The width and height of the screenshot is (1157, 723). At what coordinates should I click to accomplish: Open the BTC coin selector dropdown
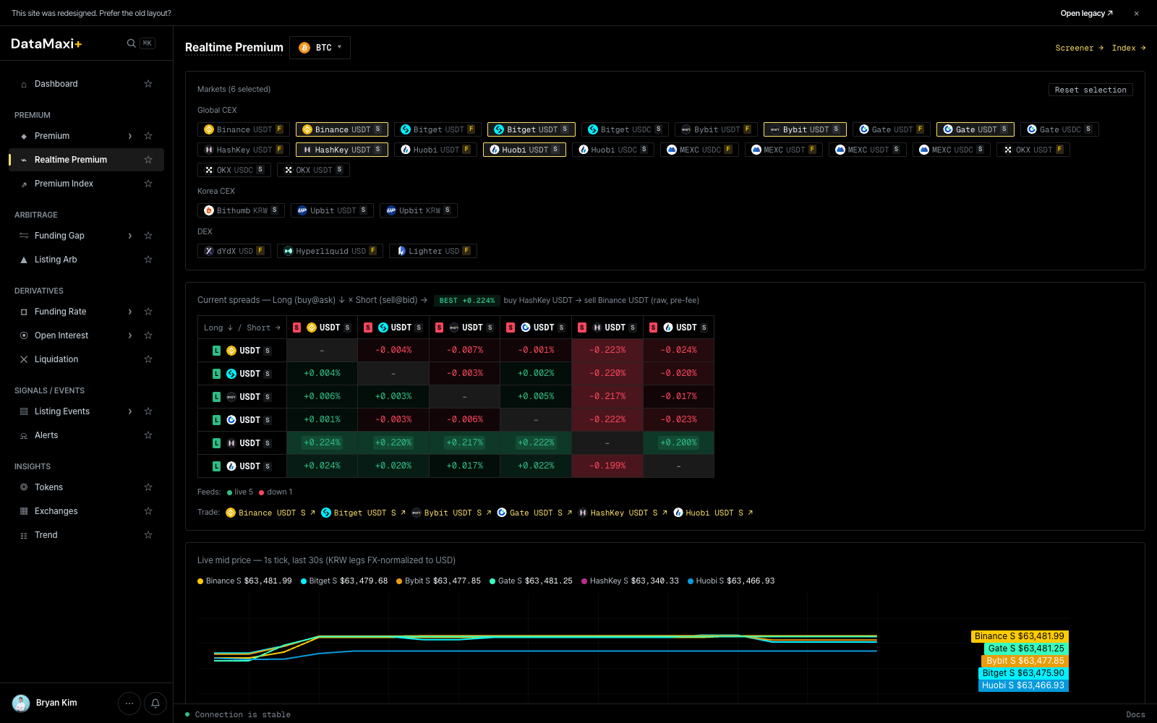pyautogui.click(x=320, y=48)
